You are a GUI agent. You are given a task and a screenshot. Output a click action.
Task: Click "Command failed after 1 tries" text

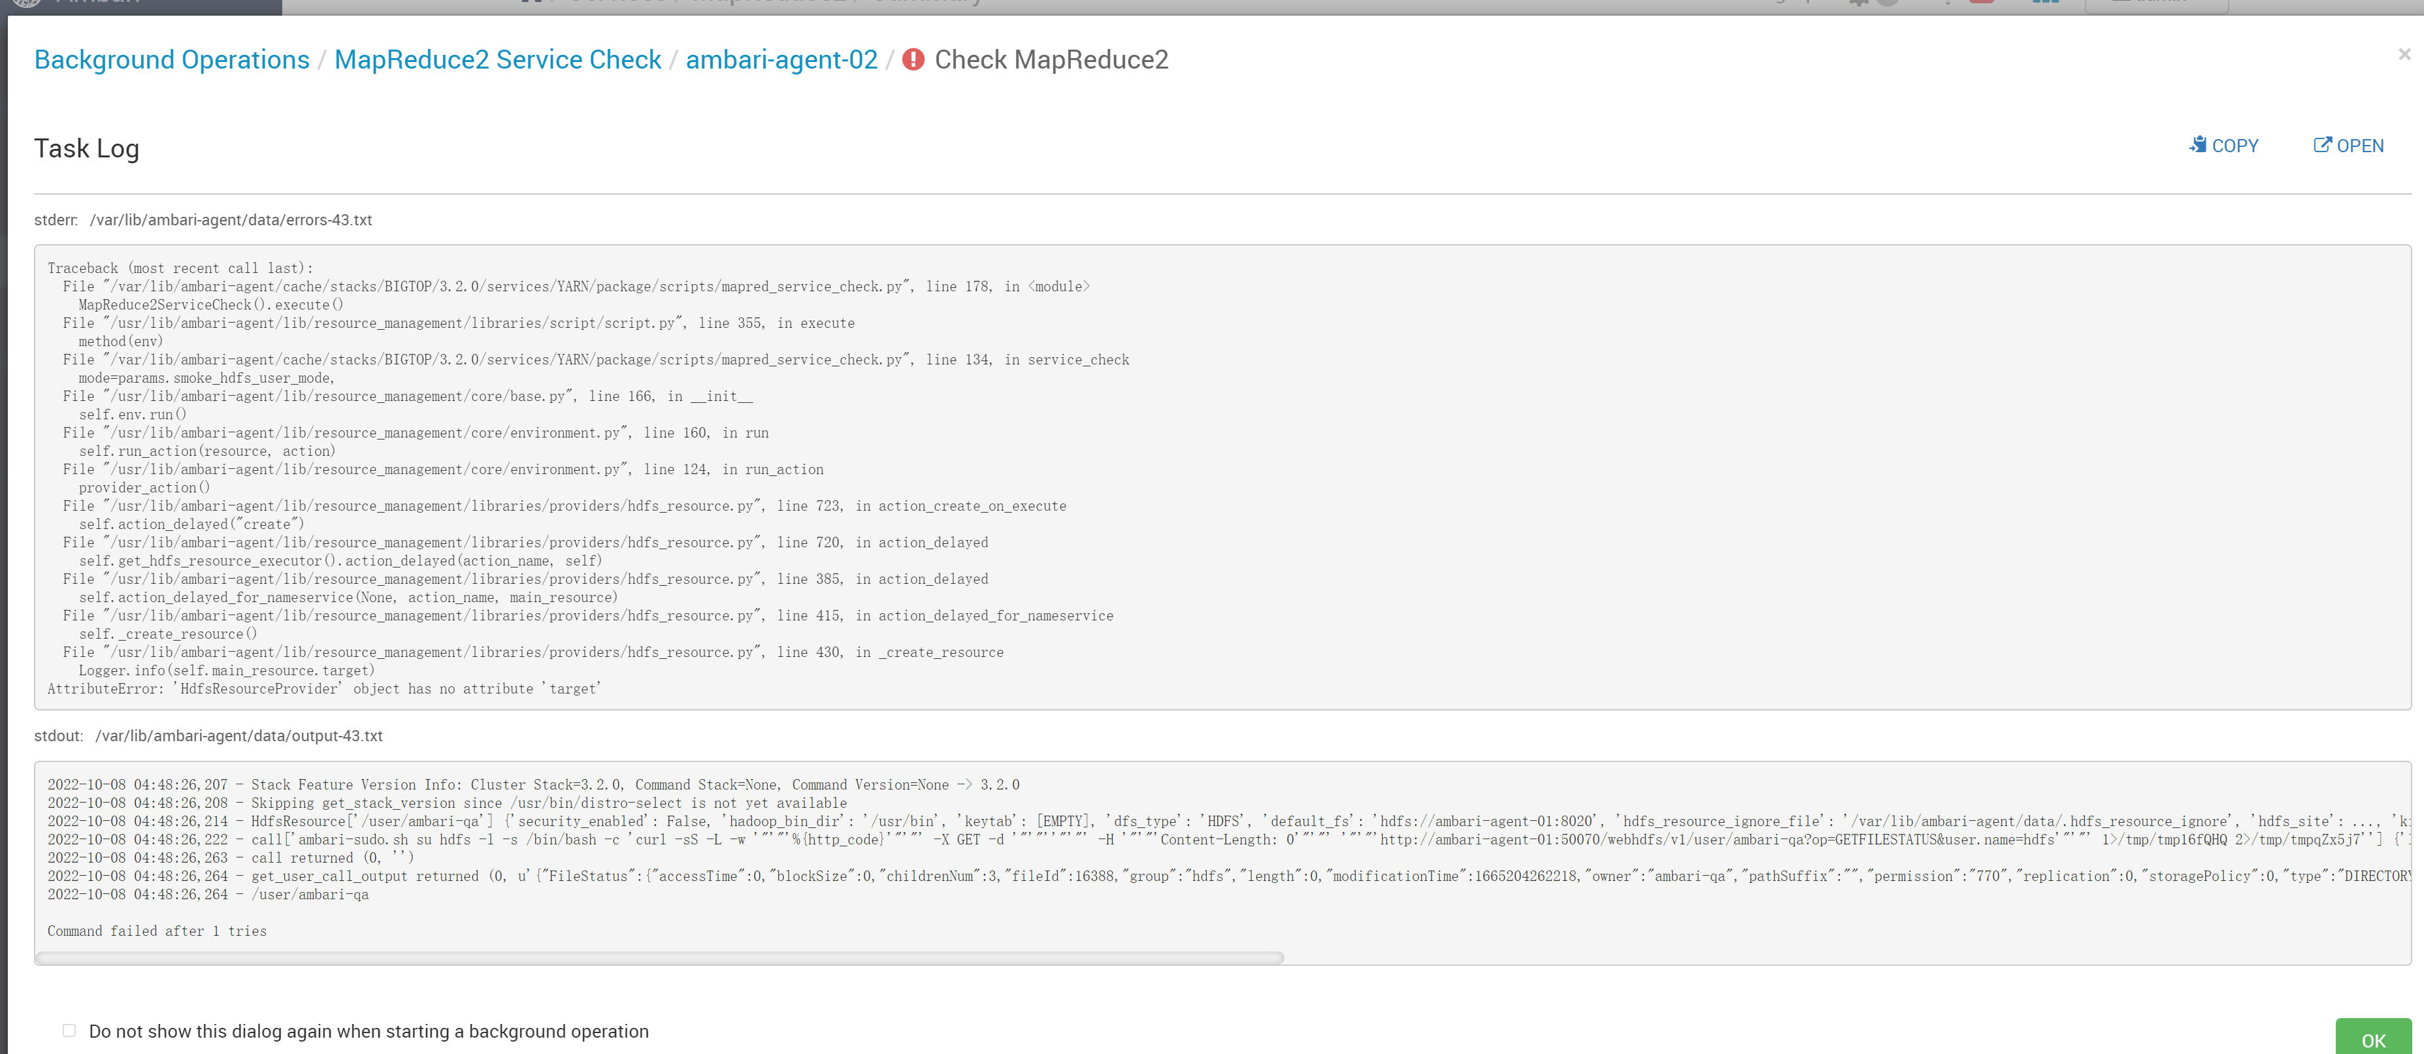click(x=157, y=931)
